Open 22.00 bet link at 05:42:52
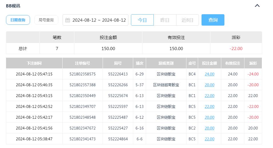273x148 pixels. point(209,106)
